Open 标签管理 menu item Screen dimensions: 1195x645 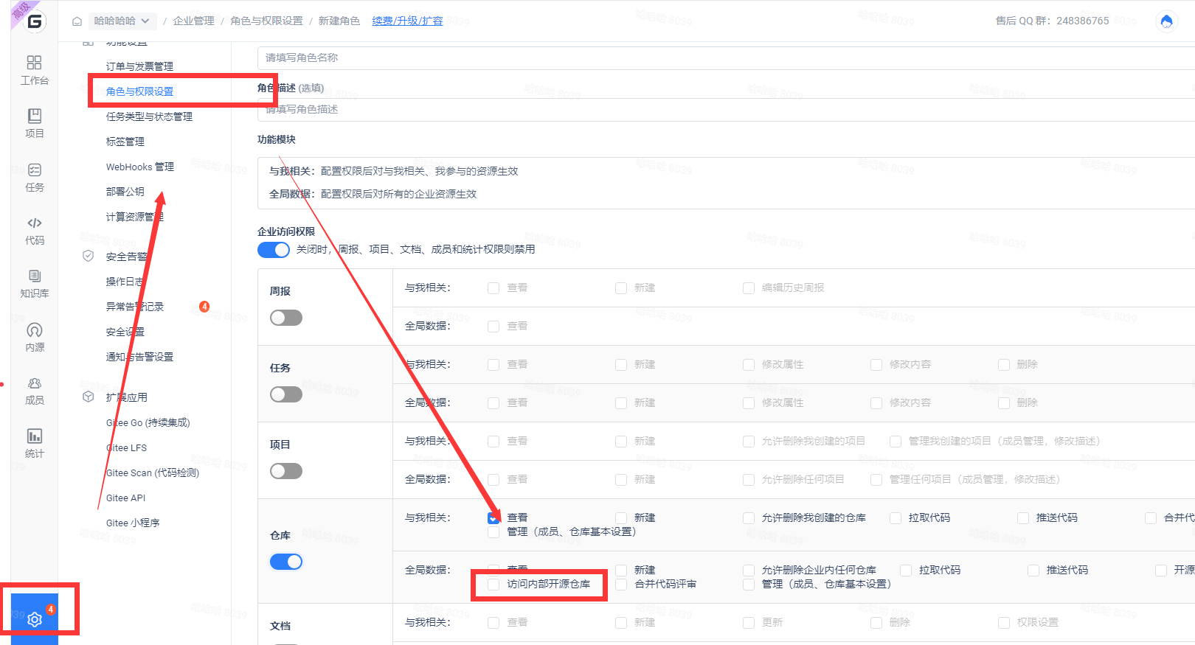click(125, 142)
